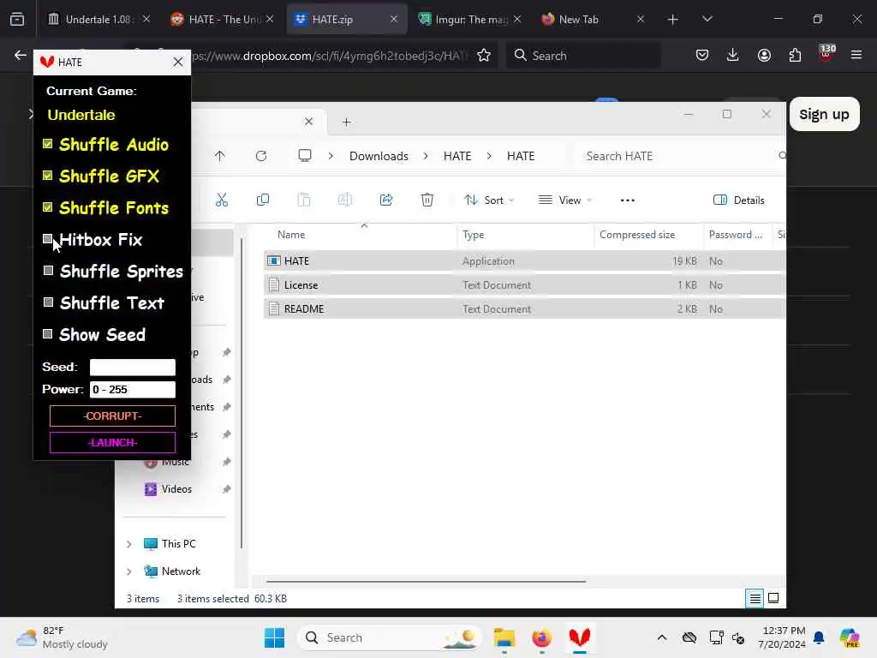877x658 pixels.
Task: Switch to large thumbnails view icon
Action: 773,598
